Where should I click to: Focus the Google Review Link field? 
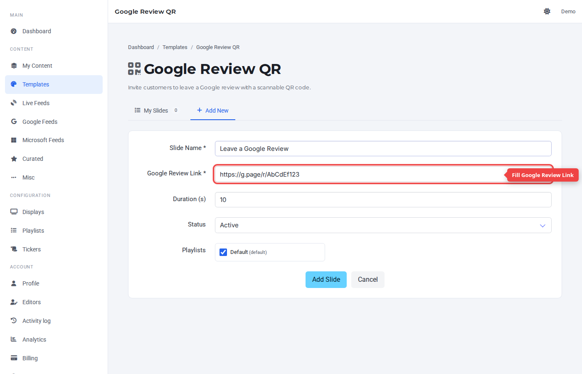tap(383, 174)
